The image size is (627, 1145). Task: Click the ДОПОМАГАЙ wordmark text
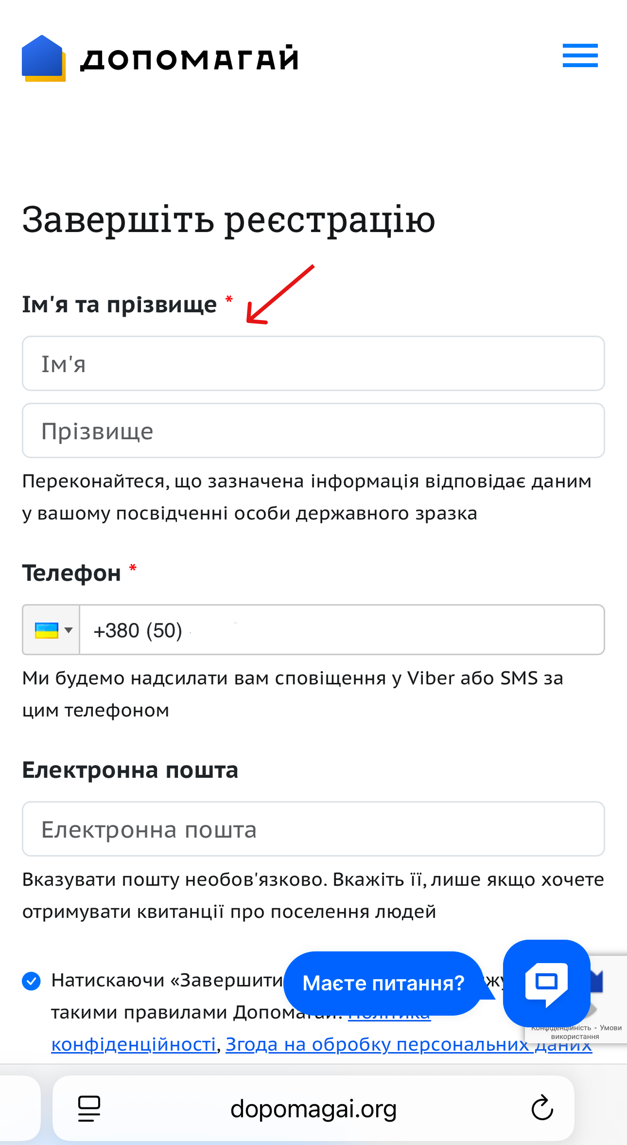(x=189, y=59)
